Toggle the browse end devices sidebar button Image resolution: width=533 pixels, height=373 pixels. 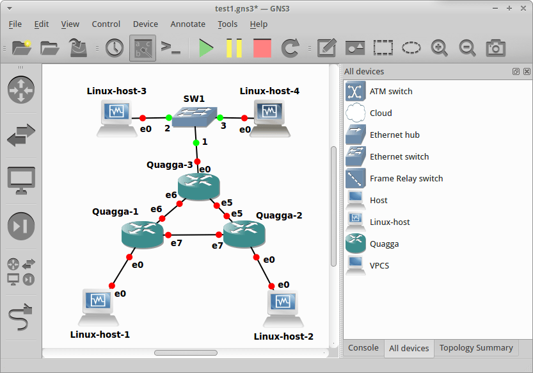click(20, 181)
